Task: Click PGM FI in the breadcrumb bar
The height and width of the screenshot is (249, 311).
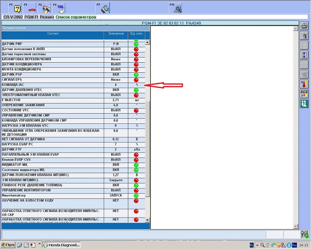Action: (31, 17)
